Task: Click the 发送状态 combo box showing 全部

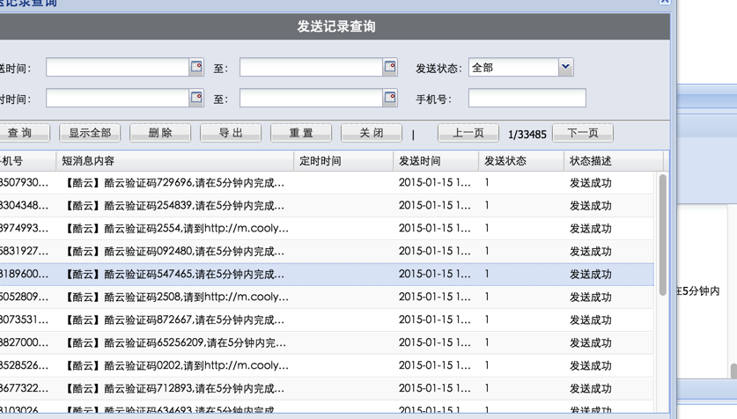Action: click(520, 67)
